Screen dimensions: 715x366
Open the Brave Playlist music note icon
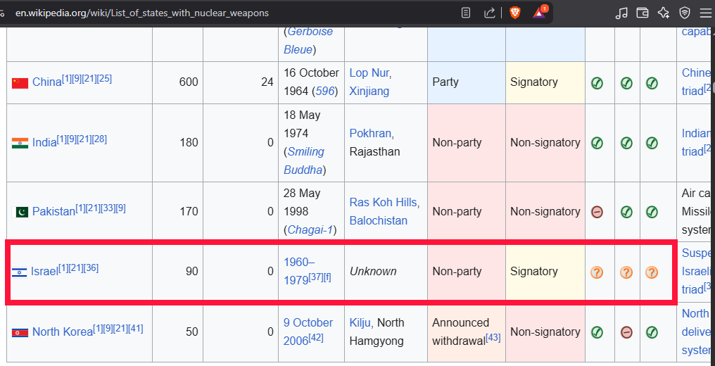point(621,13)
